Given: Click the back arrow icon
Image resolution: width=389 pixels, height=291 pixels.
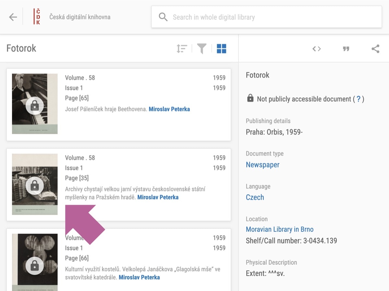Looking at the screenshot, I should pyautogui.click(x=13, y=17).
